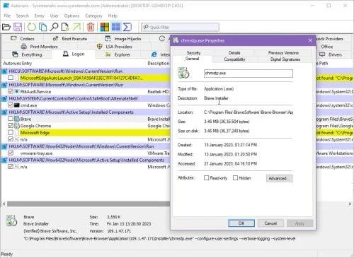The width and height of the screenshot is (354, 258).
Task: Click the scroll right arrow of entries list
Action: click(350, 204)
